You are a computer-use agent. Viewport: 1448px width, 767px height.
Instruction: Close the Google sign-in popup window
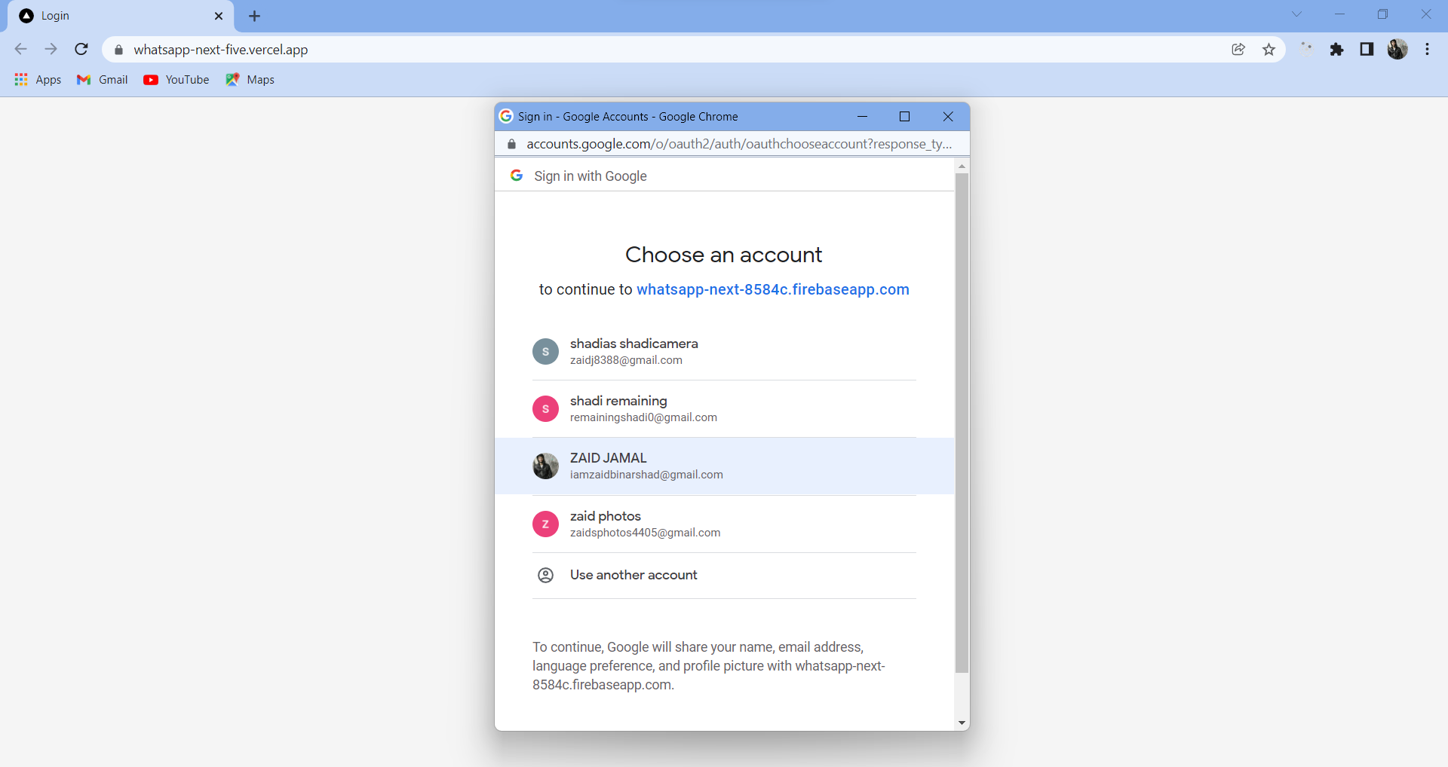(948, 117)
